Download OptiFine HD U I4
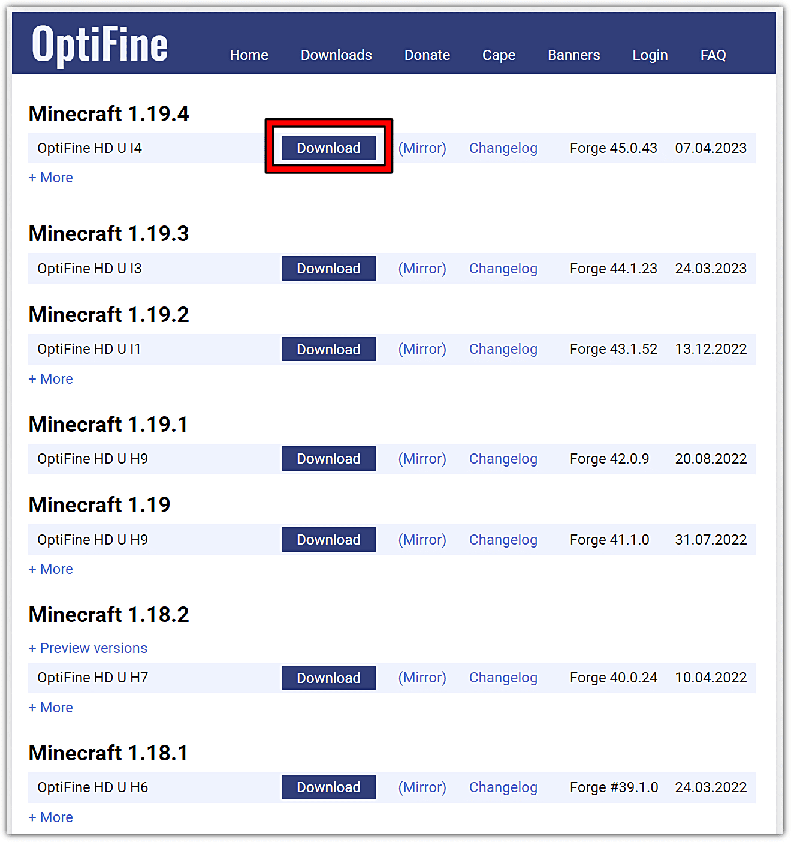Image resolution: width=791 pixels, height=842 pixels. coord(328,148)
